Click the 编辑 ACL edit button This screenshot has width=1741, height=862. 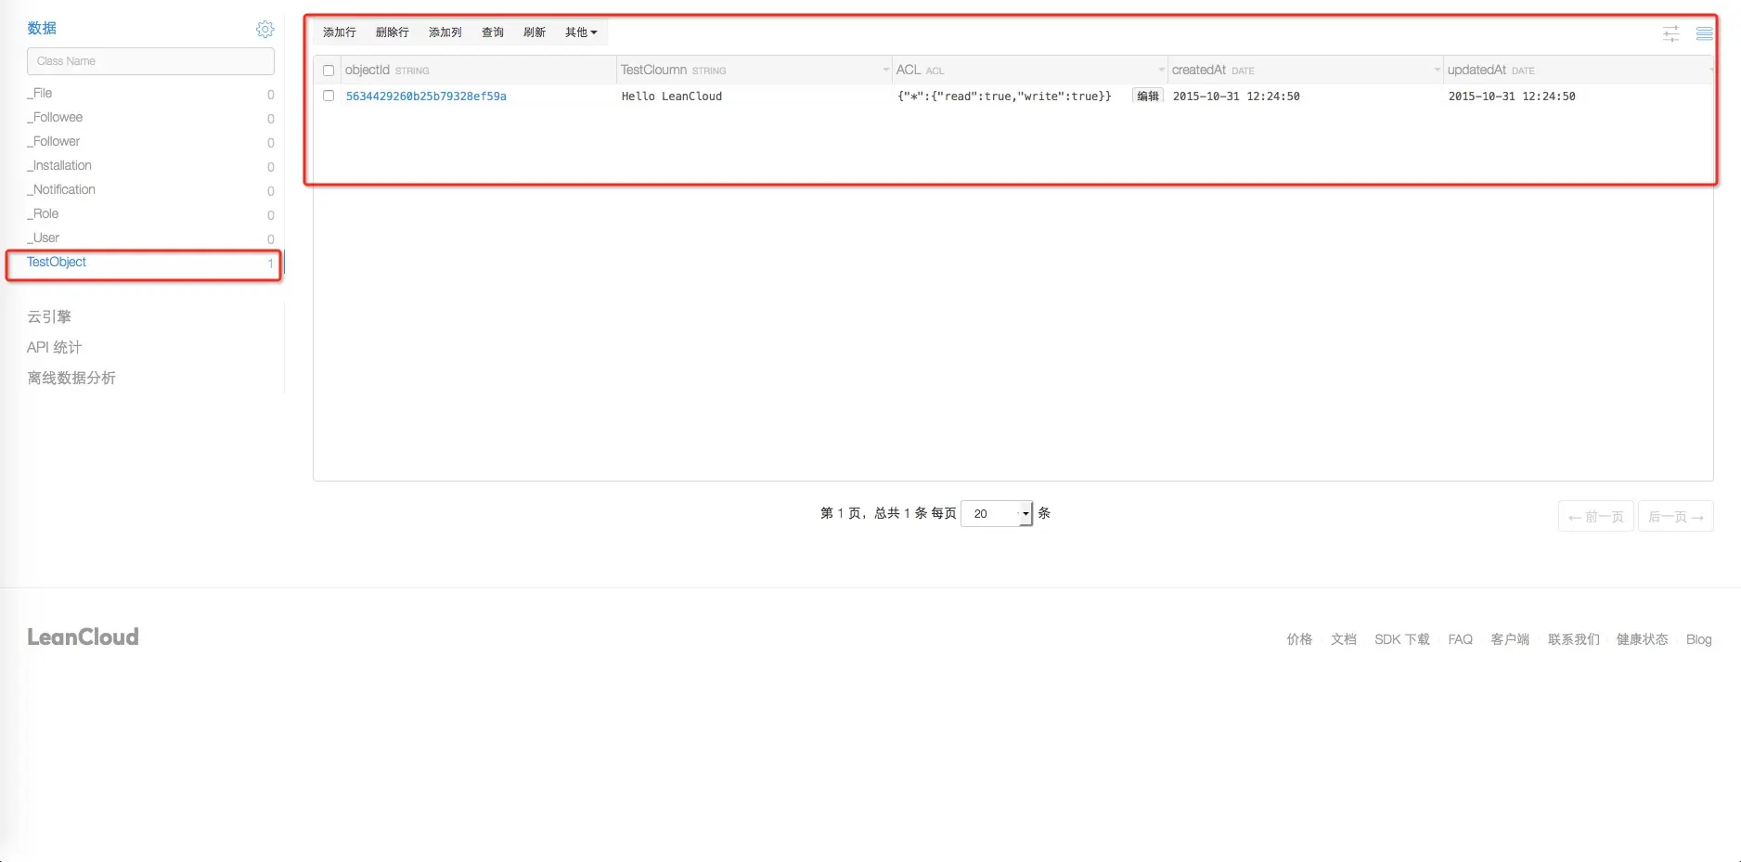(x=1148, y=96)
